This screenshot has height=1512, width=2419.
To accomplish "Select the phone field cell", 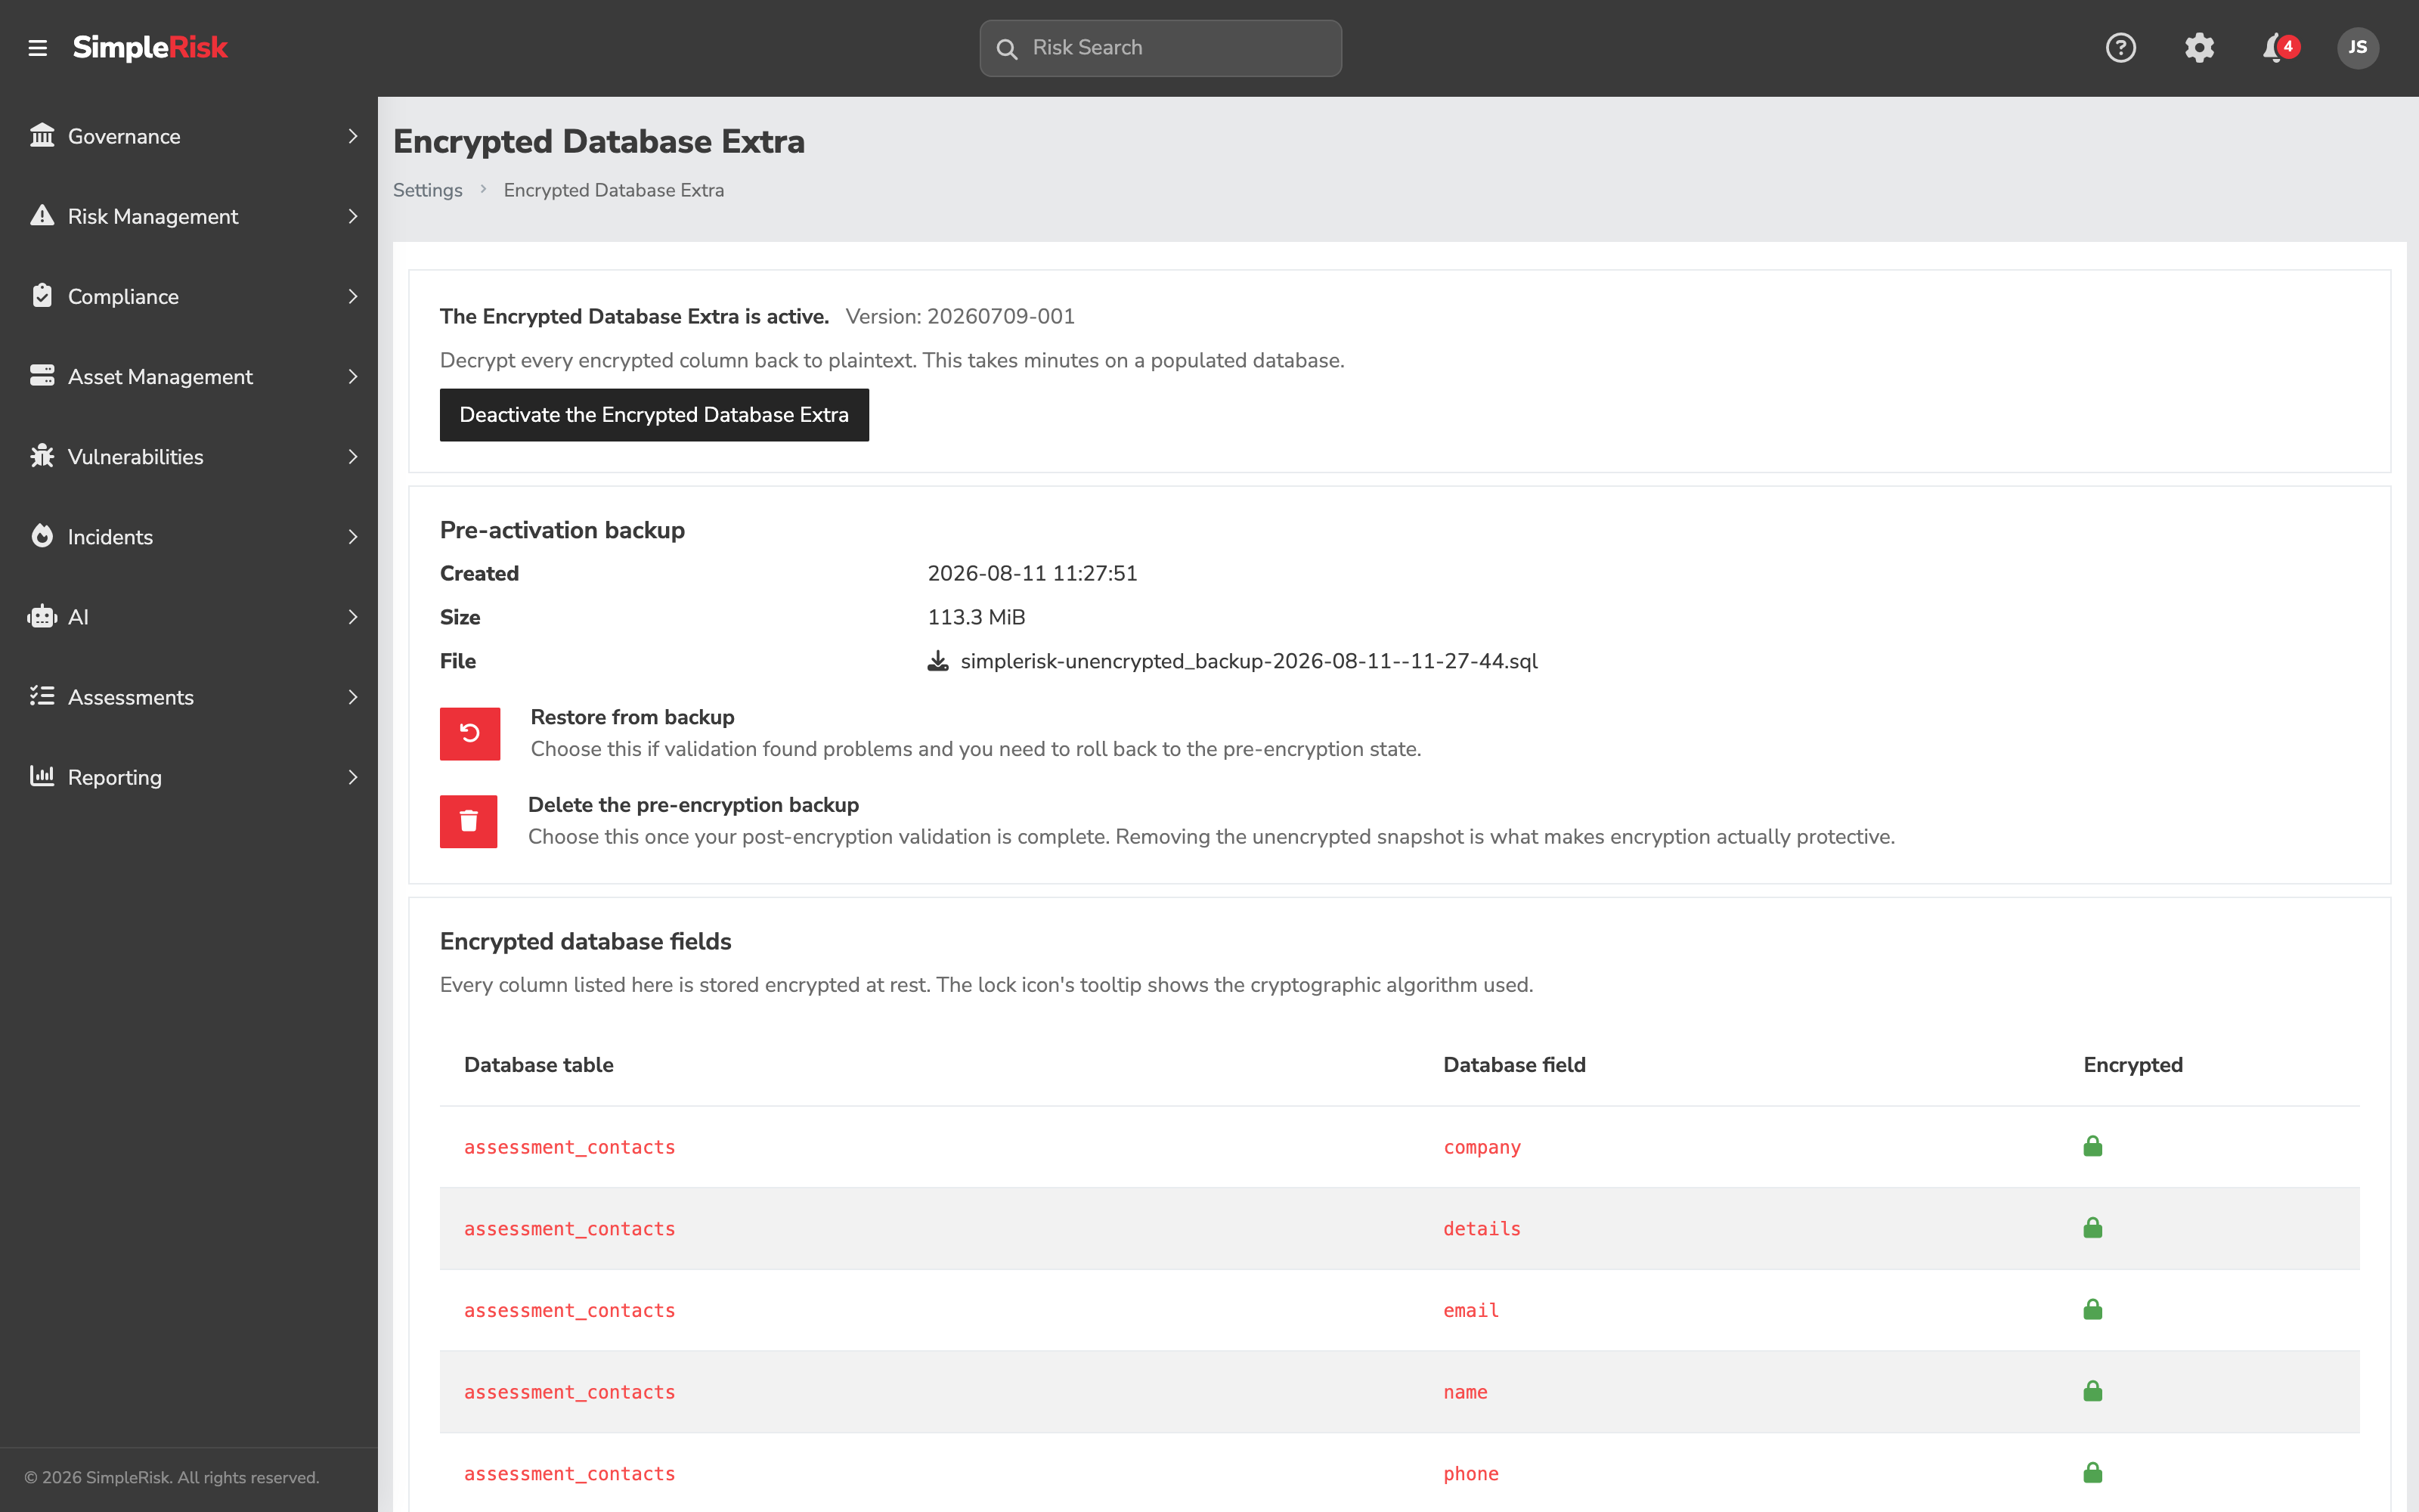I will coord(1470,1474).
